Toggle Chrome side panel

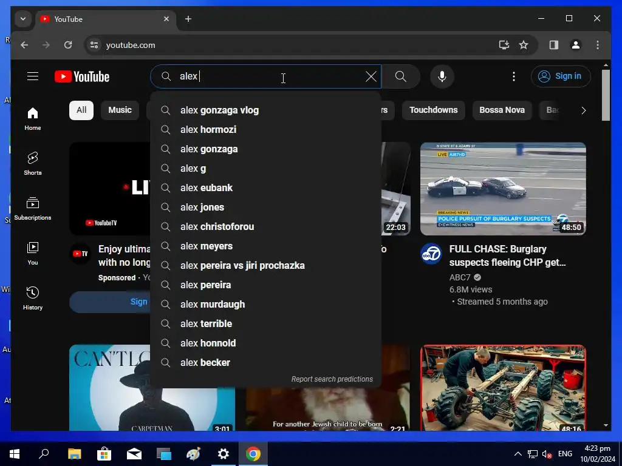tap(554, 45)
